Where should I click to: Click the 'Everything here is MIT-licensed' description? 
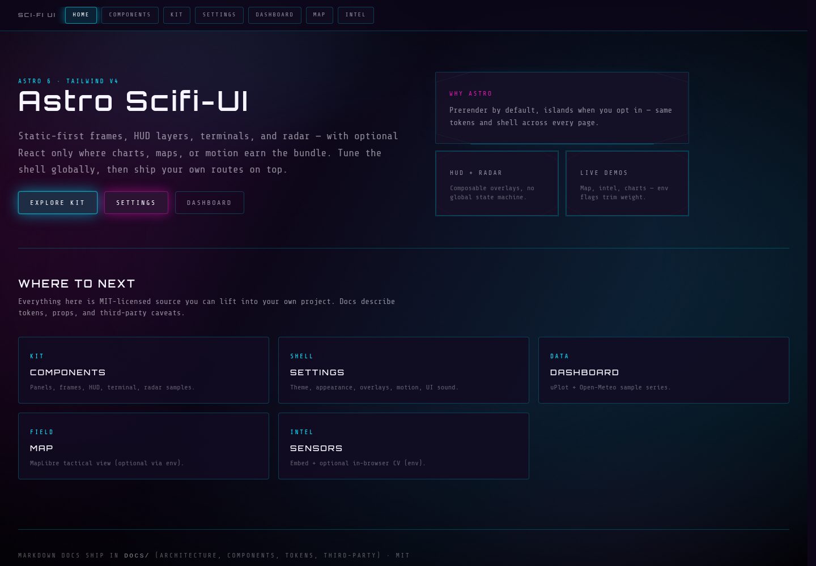tap(207, 307)
